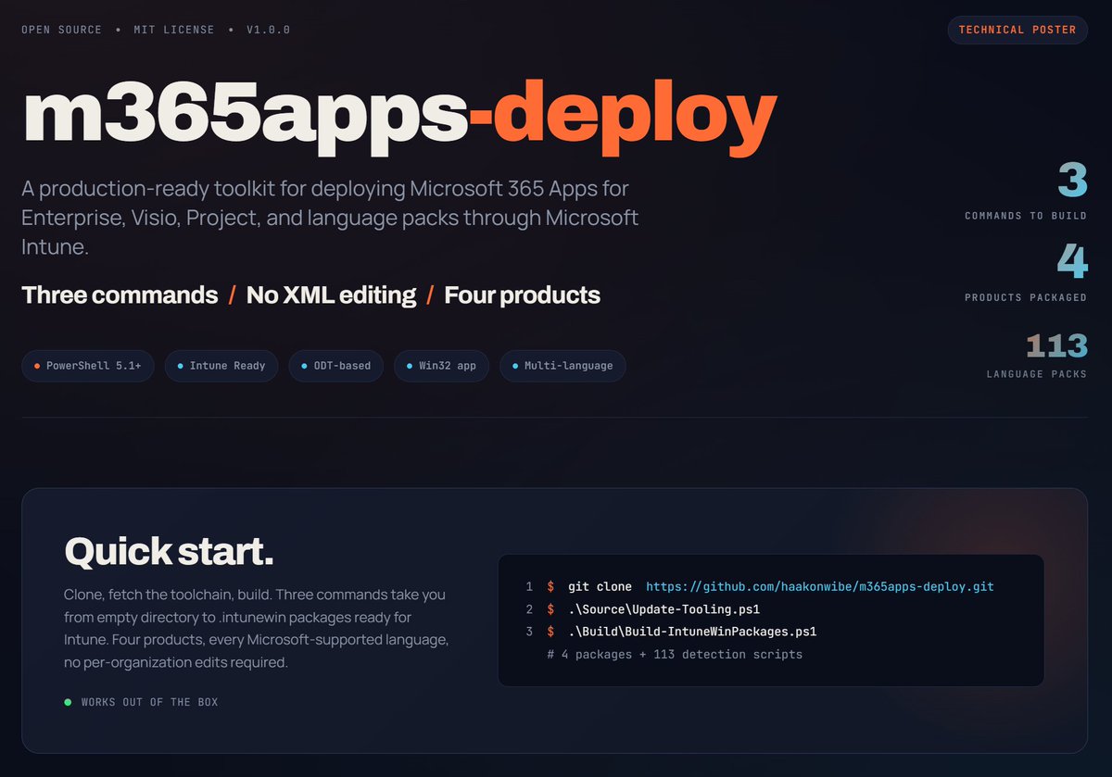The height and width of the screenshot is (777, 1112).
Task: Click the 113 language packs number
Action: pos(1056,345)
